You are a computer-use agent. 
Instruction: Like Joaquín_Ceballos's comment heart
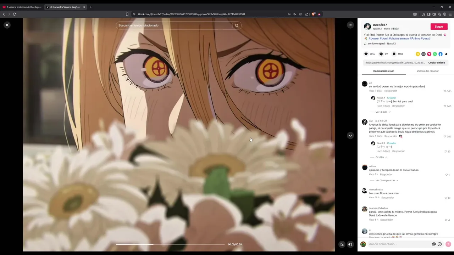446,220
